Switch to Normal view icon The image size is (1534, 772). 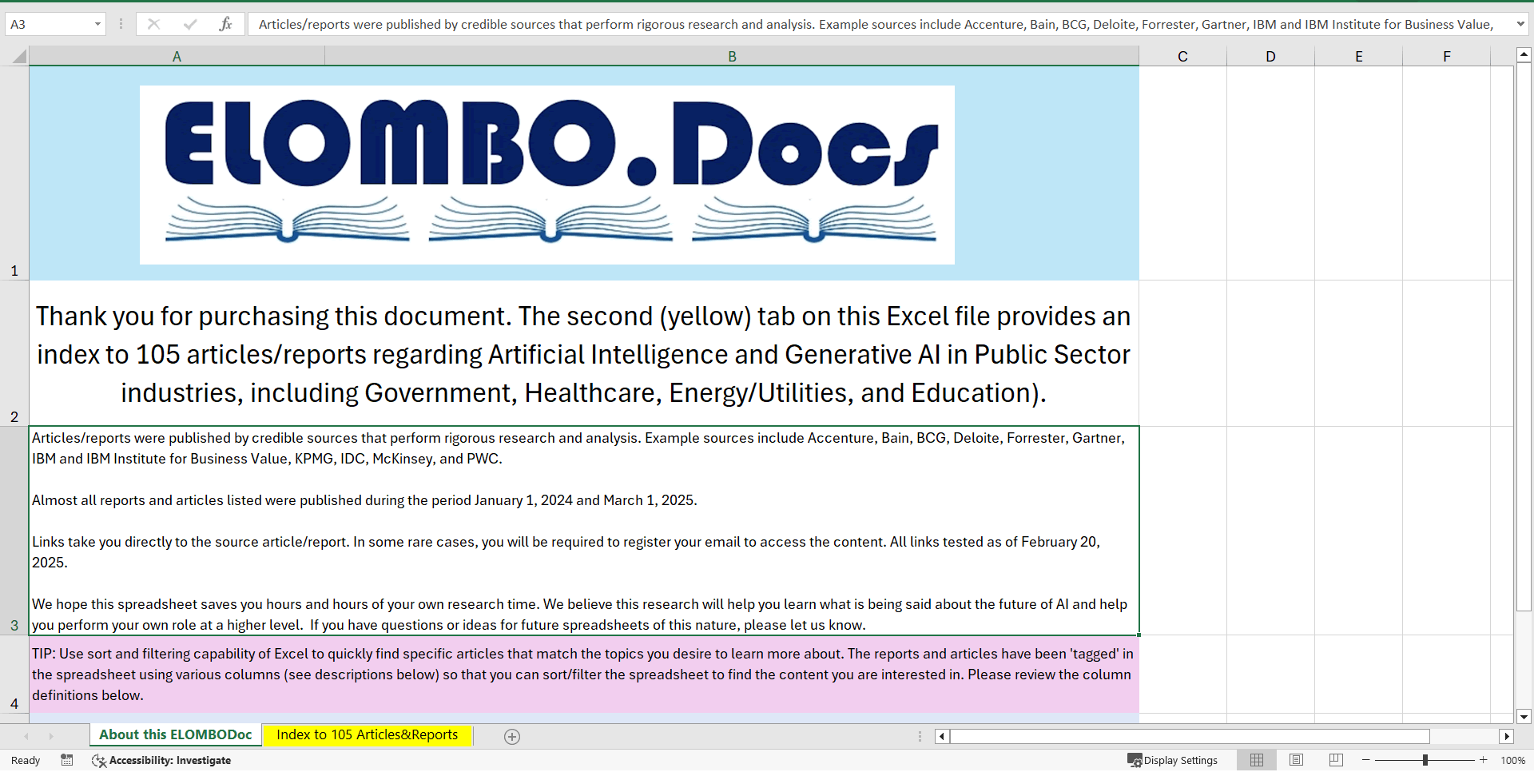(1257, 760)
